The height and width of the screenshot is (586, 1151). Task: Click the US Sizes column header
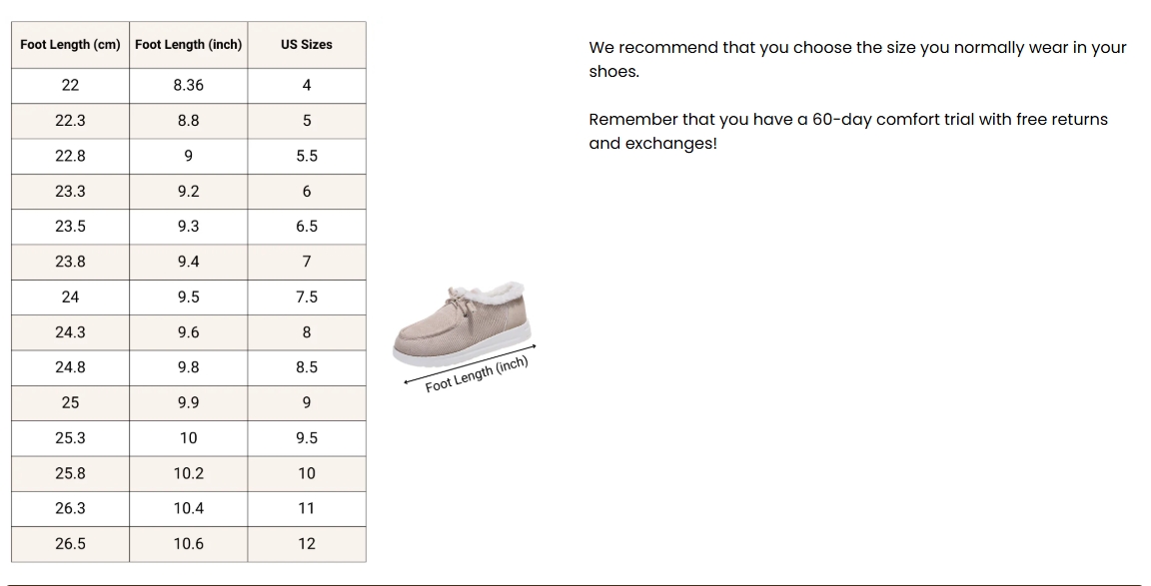(307, 45)
